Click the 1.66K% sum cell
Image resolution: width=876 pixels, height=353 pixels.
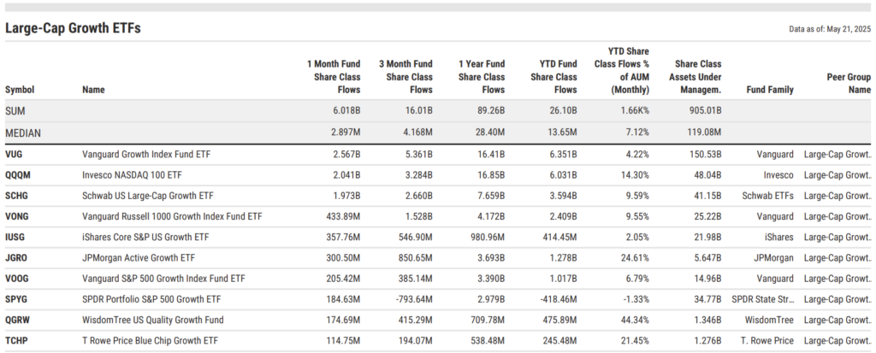point(635,111)
